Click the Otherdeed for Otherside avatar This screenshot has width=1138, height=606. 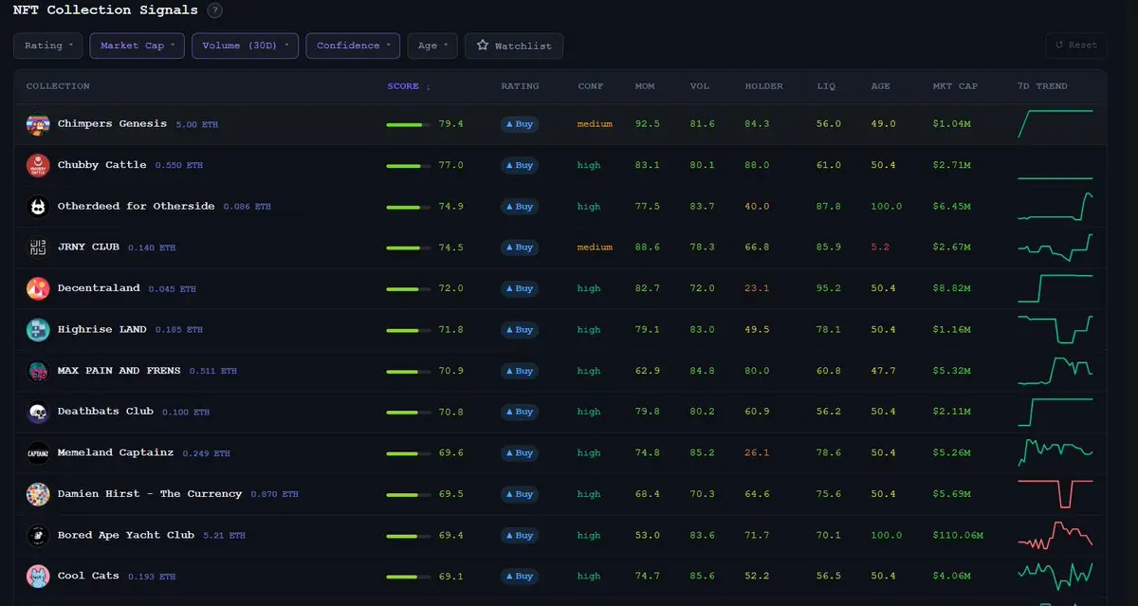coord(38,207)
